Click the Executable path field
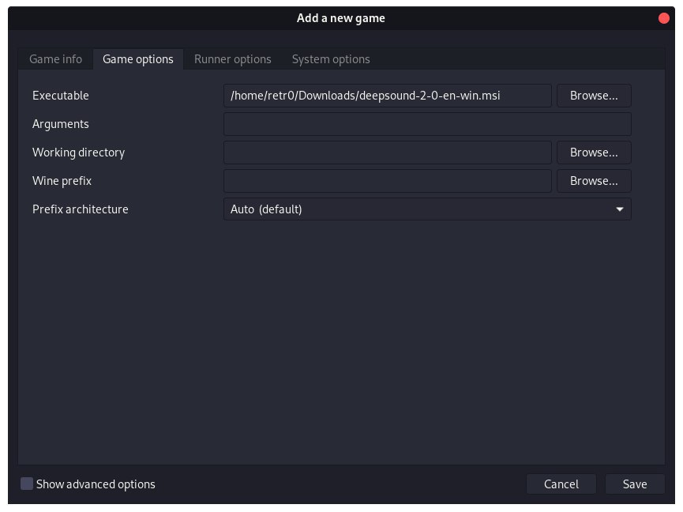This screenshot has width=683, height=512. pyautogui.click(x=387, y=96)
